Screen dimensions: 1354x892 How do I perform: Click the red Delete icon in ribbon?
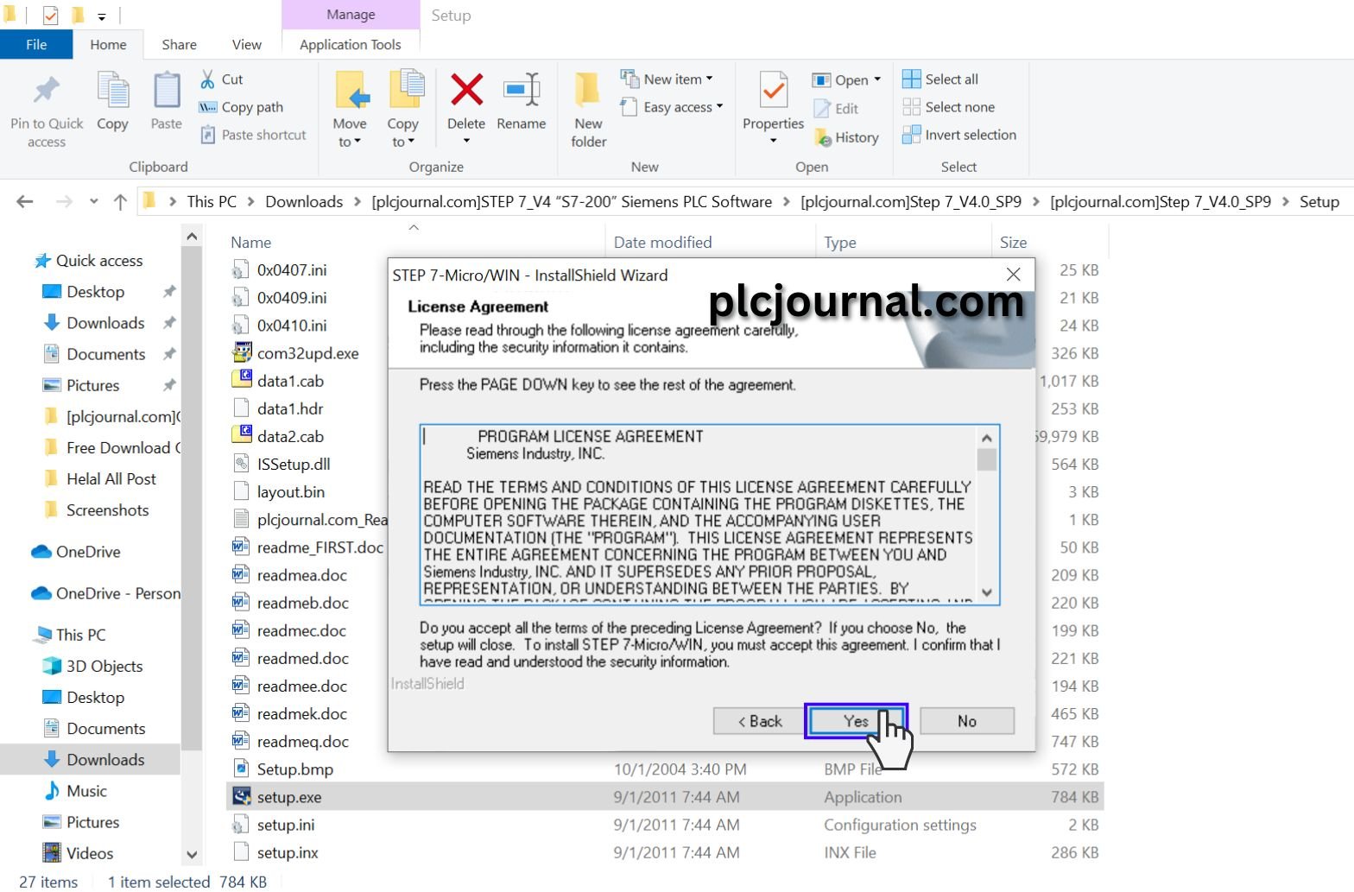(466, 90)
